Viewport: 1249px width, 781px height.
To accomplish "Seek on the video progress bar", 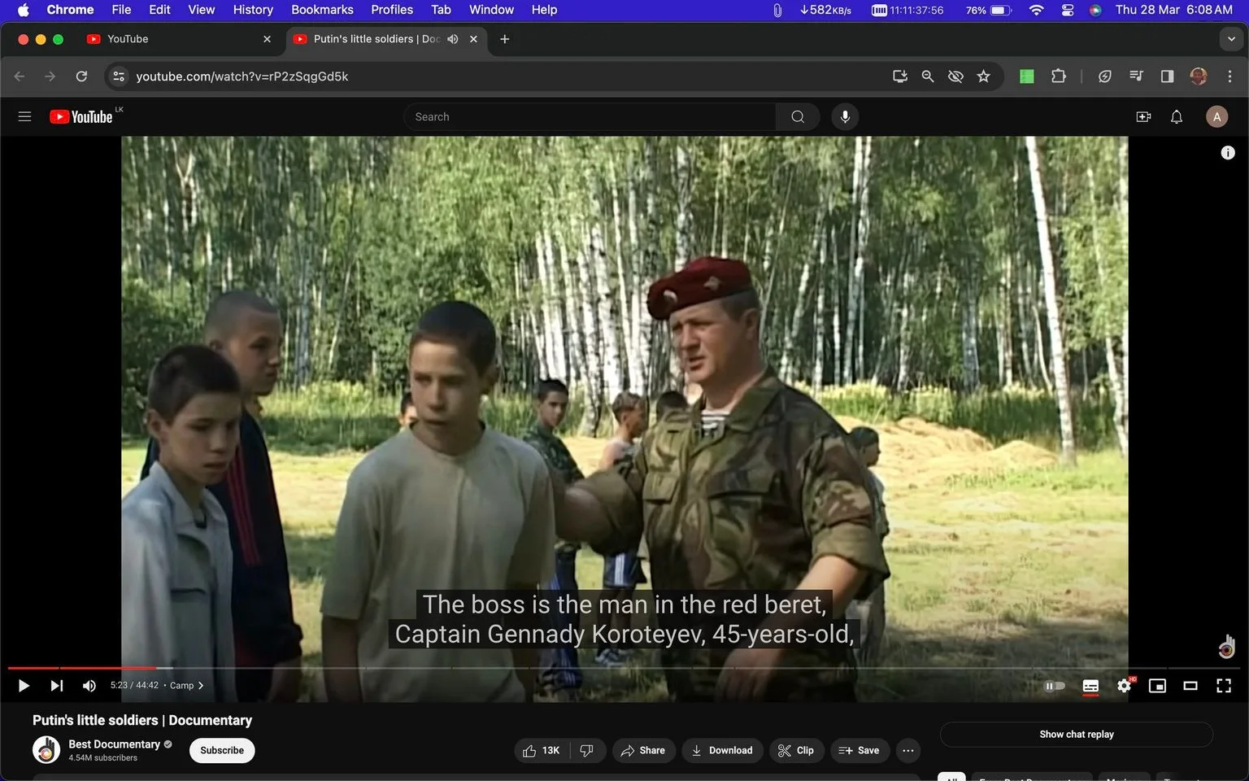I will click(x=624, y=668).
